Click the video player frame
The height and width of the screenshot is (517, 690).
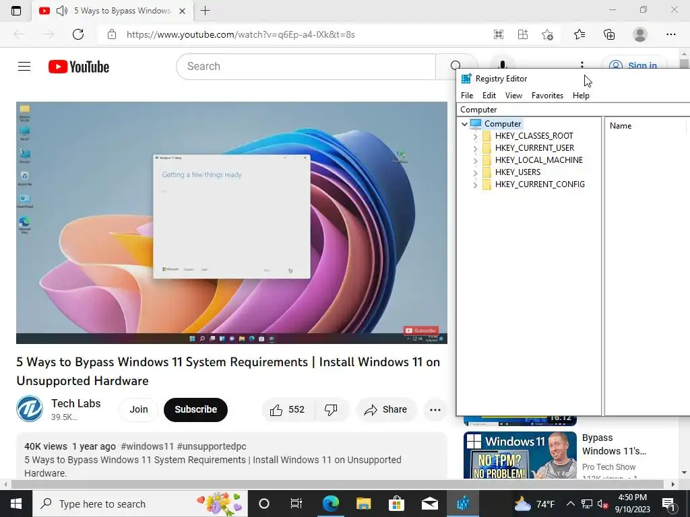(232, 223)
